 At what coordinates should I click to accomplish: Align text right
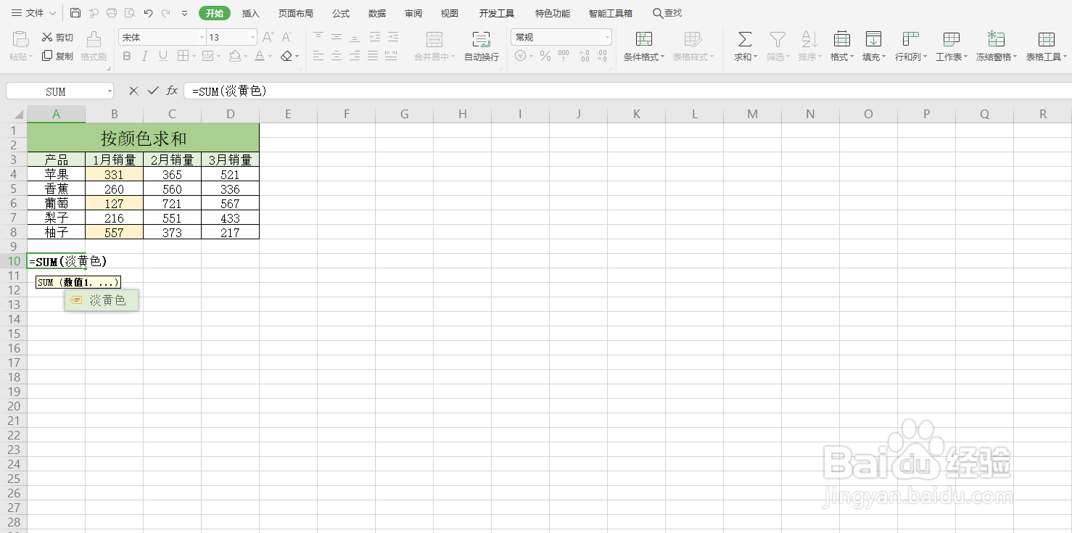355,56
